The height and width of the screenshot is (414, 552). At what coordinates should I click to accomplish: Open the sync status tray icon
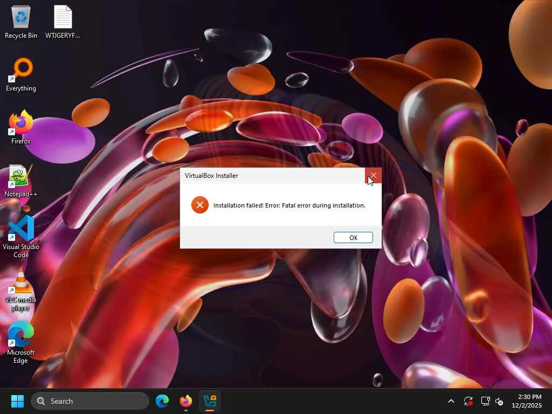pyautogui.click(x=468, y=401)
